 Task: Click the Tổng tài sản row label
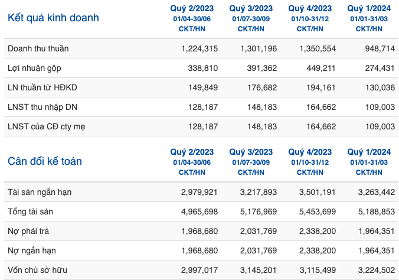(30, 211)
